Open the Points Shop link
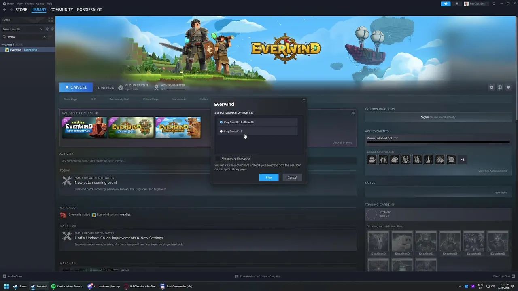 tap(150, 99)
